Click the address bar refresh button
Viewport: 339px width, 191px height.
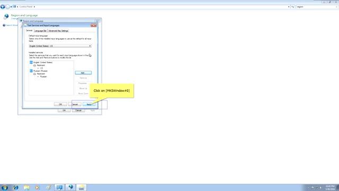click(x=293, y=7)
